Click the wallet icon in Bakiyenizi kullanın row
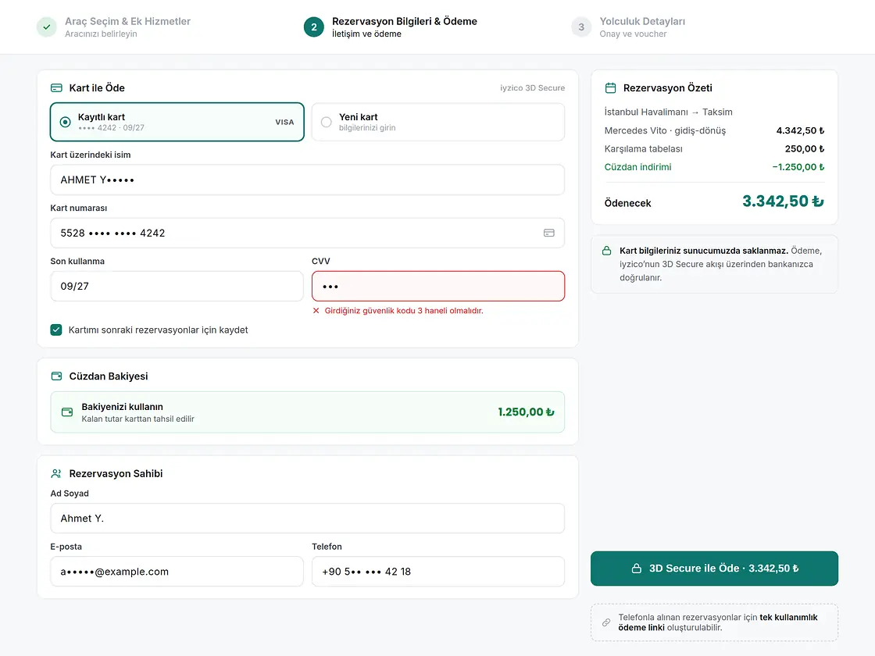This screenshot has width=875, height=656. click(67, 412)
